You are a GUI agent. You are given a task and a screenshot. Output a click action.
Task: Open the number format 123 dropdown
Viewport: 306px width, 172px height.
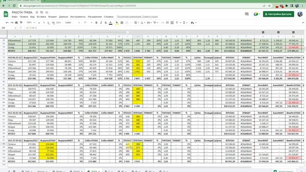[x=58, y=23]
